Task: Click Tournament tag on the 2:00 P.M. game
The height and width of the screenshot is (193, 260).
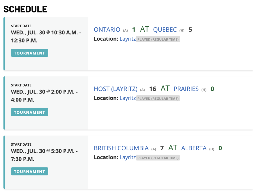Action: pos(29,112)
